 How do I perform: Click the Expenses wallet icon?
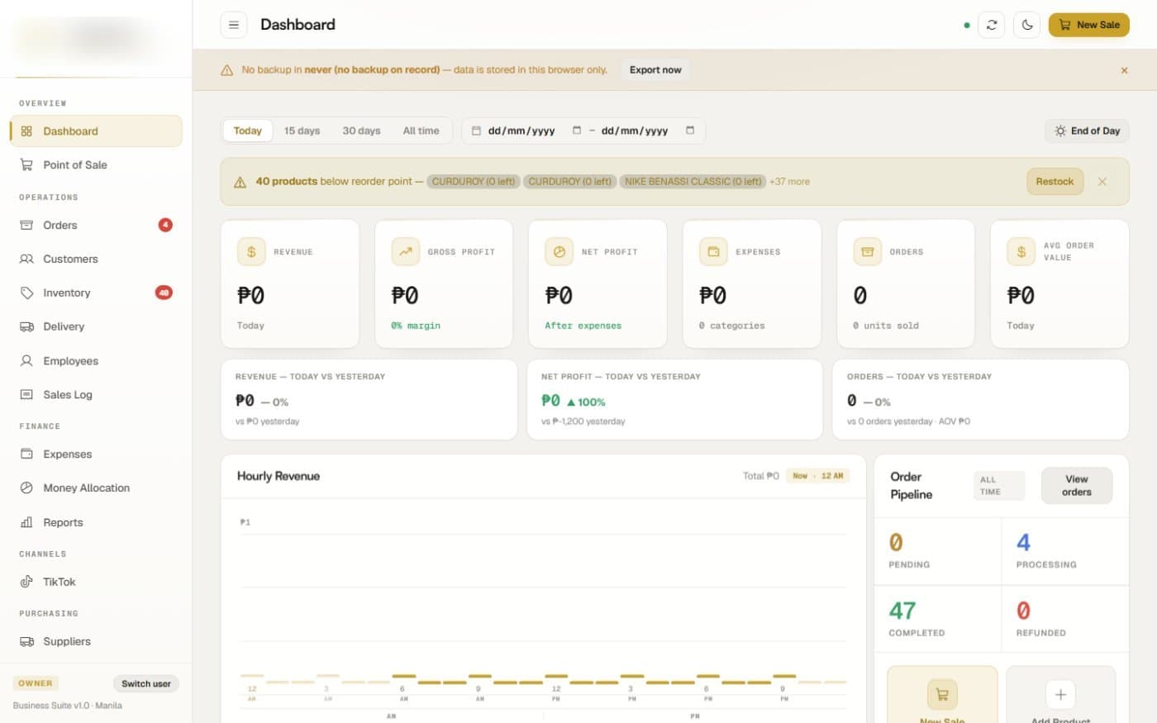click(x=713, y=252)
